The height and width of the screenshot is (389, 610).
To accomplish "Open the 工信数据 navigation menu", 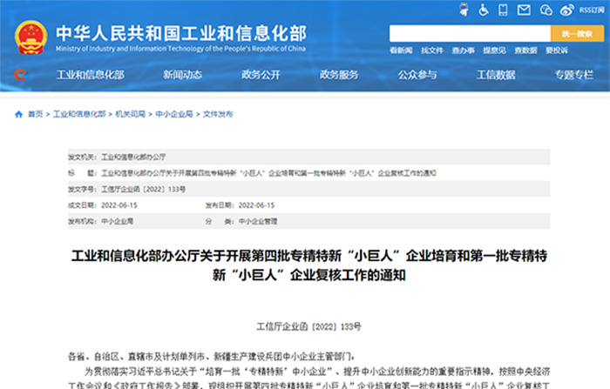I will click(x=496, y=75).
